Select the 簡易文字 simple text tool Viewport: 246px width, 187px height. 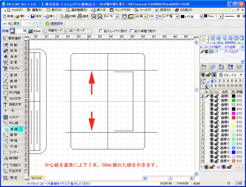click(13, 105)
